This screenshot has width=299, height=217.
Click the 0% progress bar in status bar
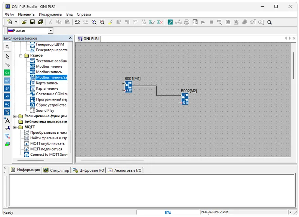[168, 212]
